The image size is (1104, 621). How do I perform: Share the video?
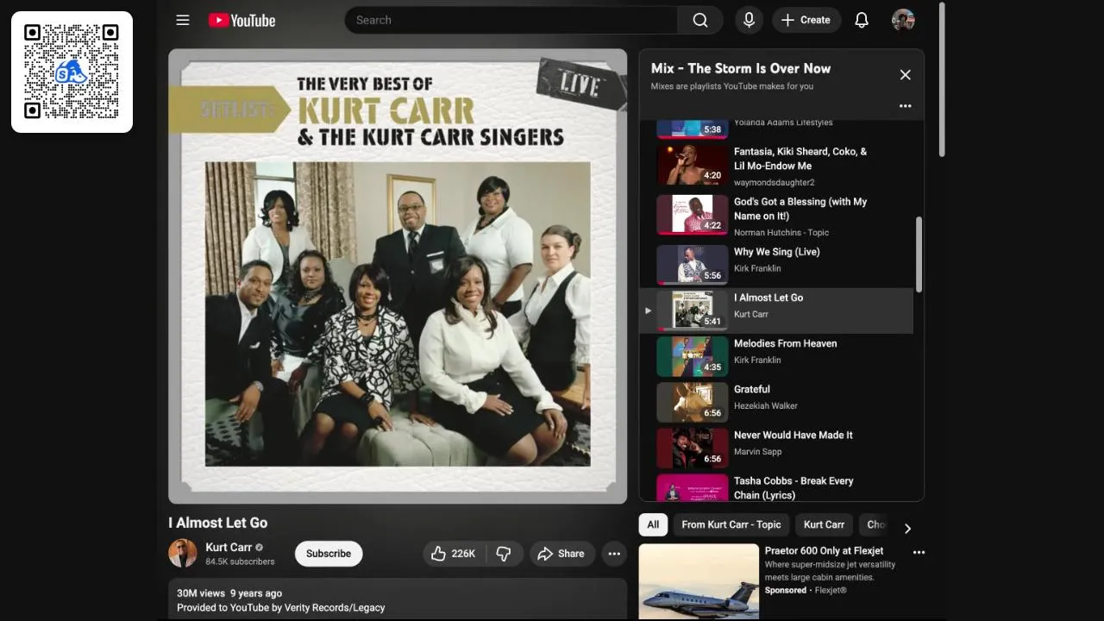tap(561, 554)
